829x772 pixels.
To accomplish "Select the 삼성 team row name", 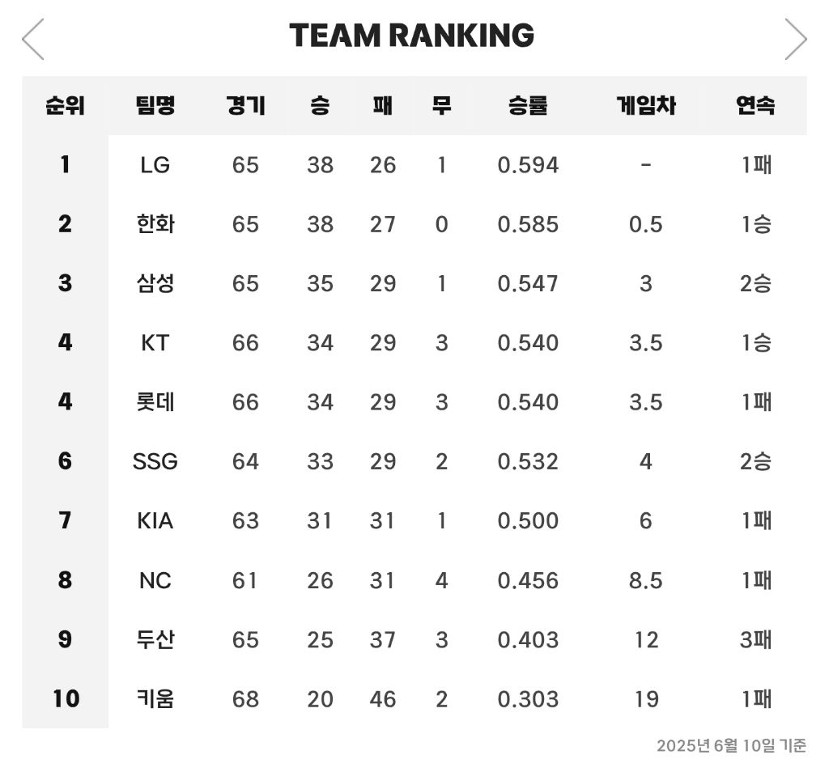I will [155, 283].
